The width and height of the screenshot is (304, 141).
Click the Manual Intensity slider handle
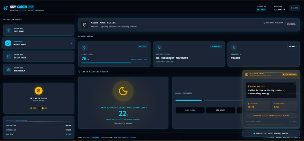tap(203, 100)
